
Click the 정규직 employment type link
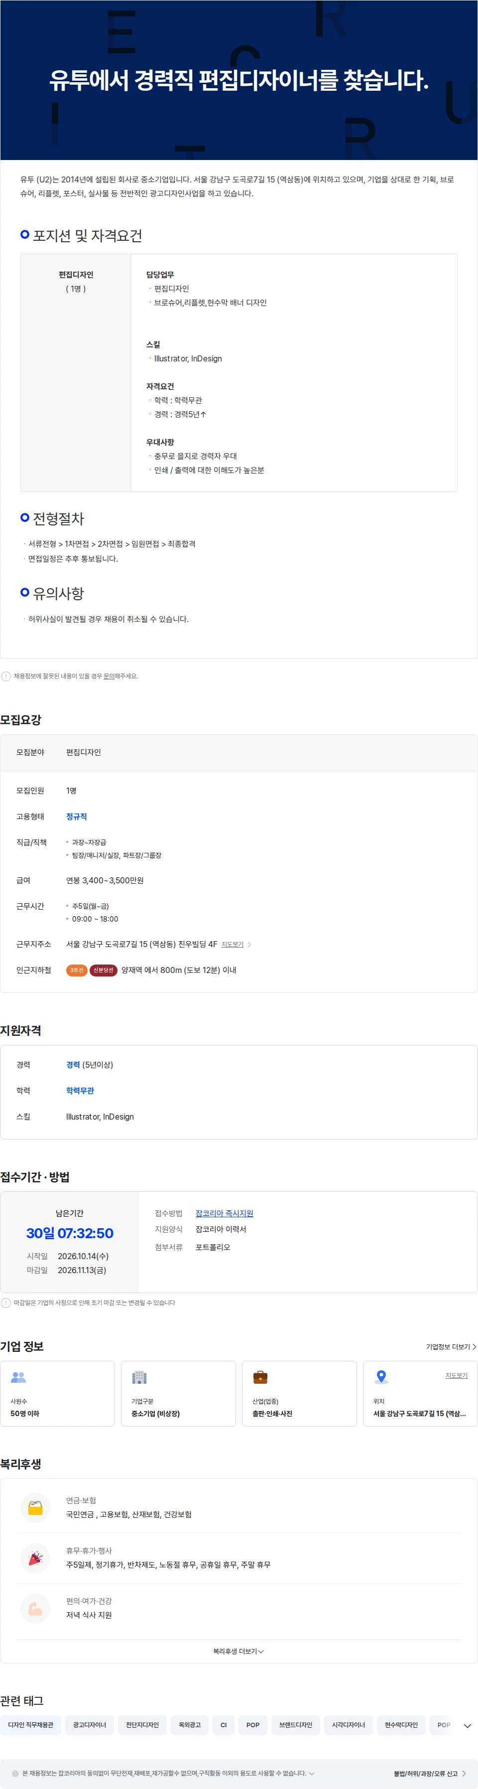pyautogui.click(x=76, y=816)
